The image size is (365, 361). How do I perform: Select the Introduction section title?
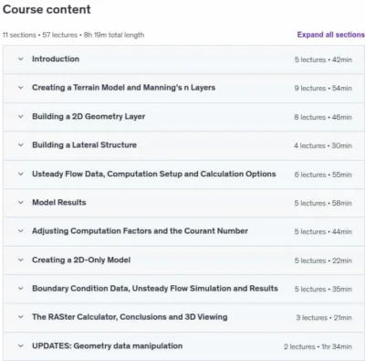pyautogui.click(x=56, y=59)
